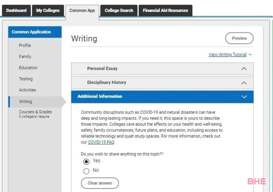Screen dimensions: 273x192
Task: Select Profile in the sidebar
Action: (25, 45)
